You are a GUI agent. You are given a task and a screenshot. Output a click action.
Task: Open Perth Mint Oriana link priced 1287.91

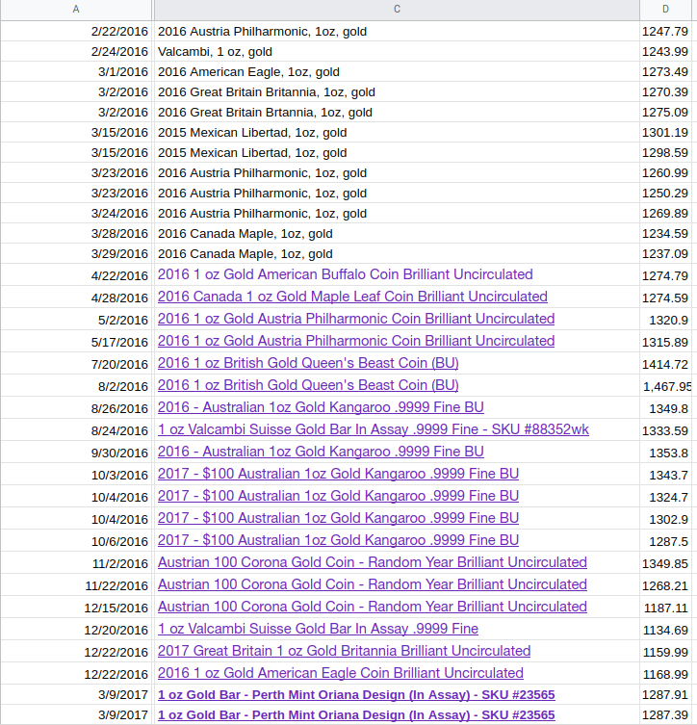coord(355,695)
